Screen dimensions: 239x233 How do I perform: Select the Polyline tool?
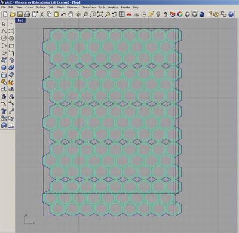click(4, 31)
